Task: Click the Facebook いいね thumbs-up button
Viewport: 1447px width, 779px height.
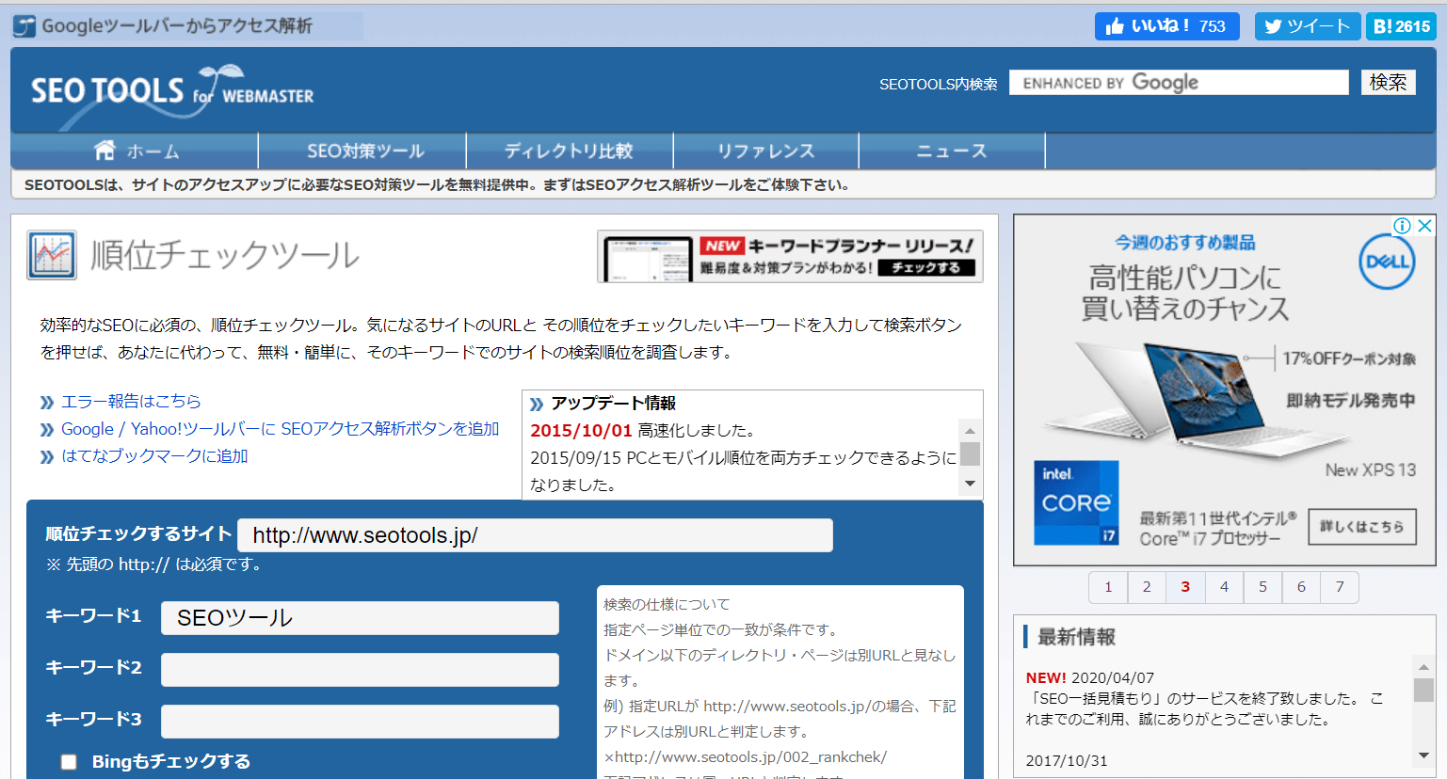Action: tap(1166, 26)
